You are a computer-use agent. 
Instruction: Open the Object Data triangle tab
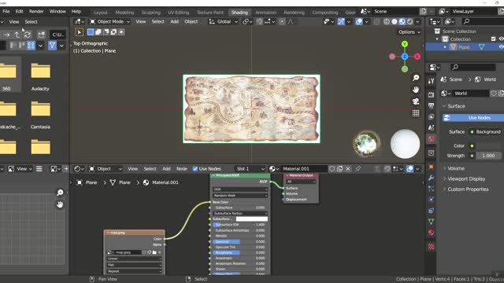(x=432, y=222)
